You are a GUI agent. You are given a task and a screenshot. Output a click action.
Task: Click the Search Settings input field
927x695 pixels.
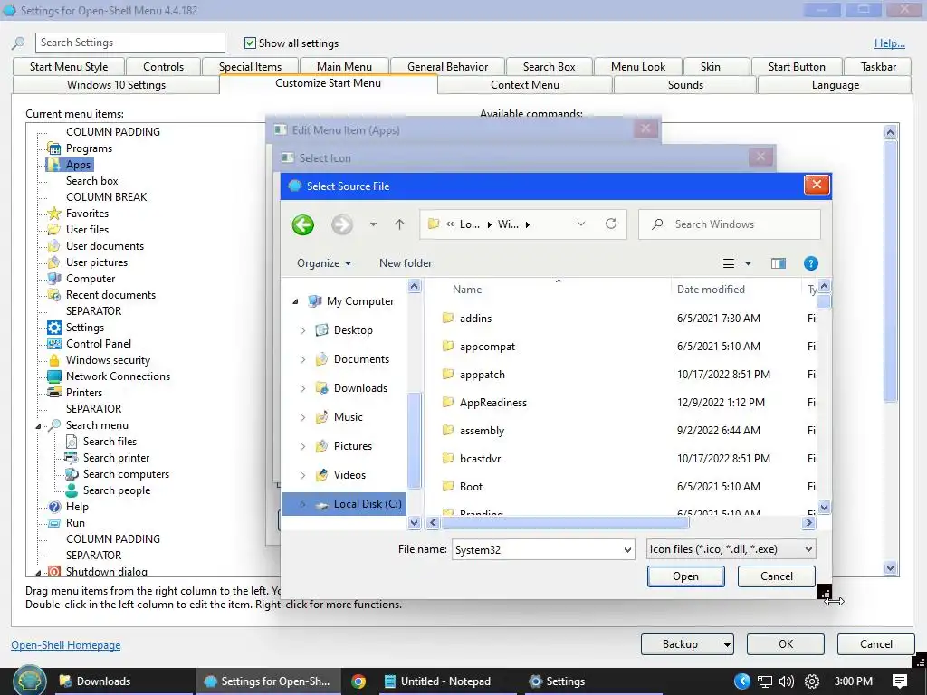pos(130,43)
